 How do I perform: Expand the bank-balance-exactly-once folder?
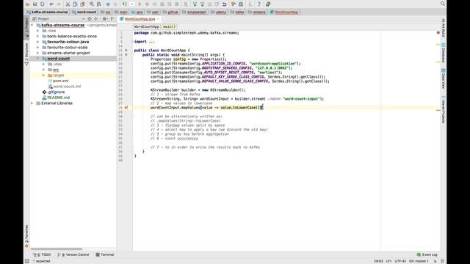[x=37, y=36]
